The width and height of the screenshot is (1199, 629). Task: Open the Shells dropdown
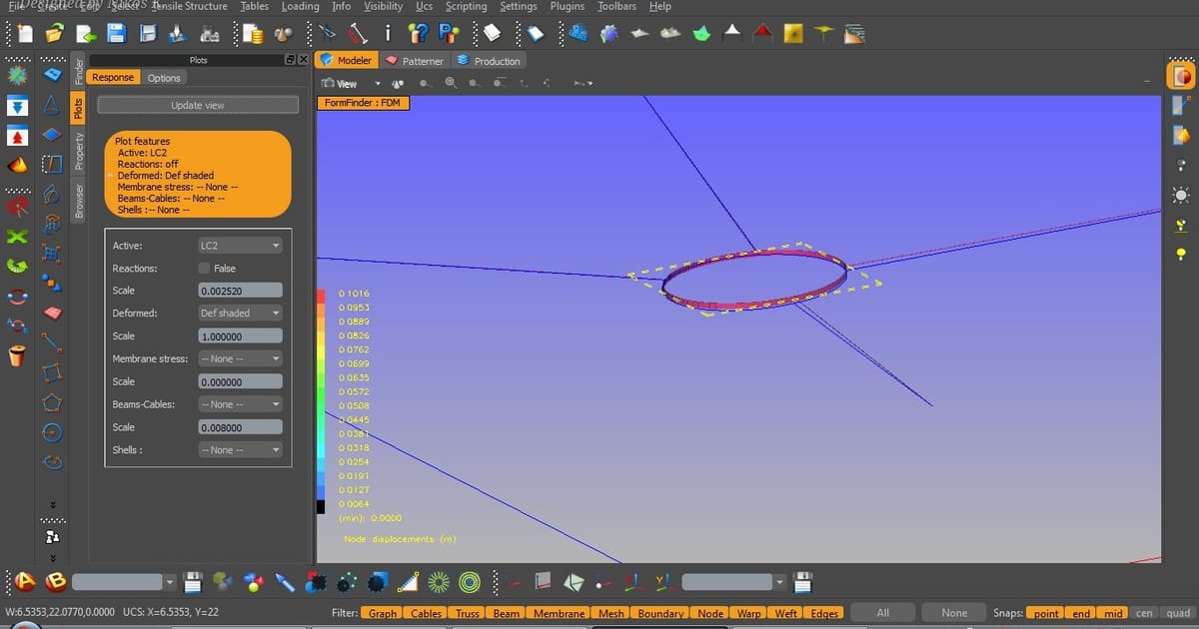point(241,450)
